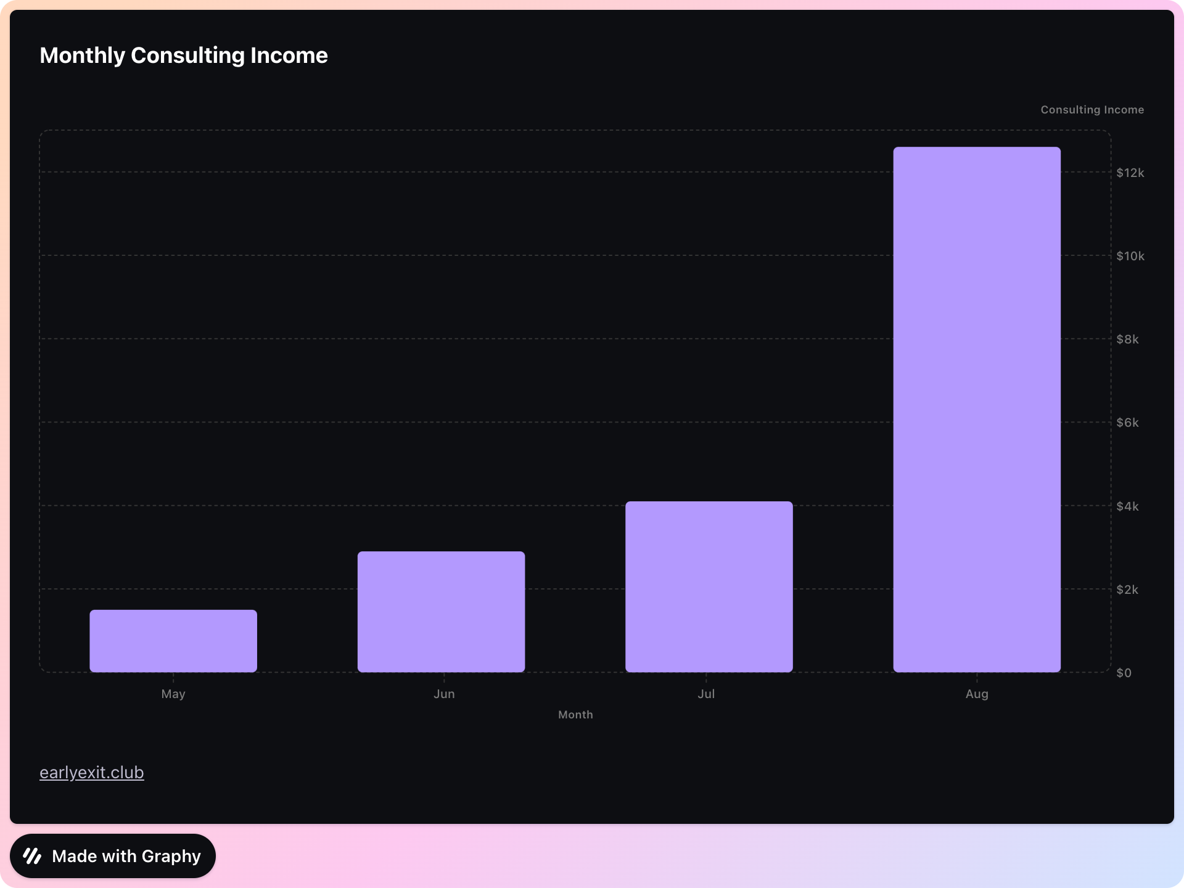
Task: Click the Jul income bar
Action: pos(709,586)
